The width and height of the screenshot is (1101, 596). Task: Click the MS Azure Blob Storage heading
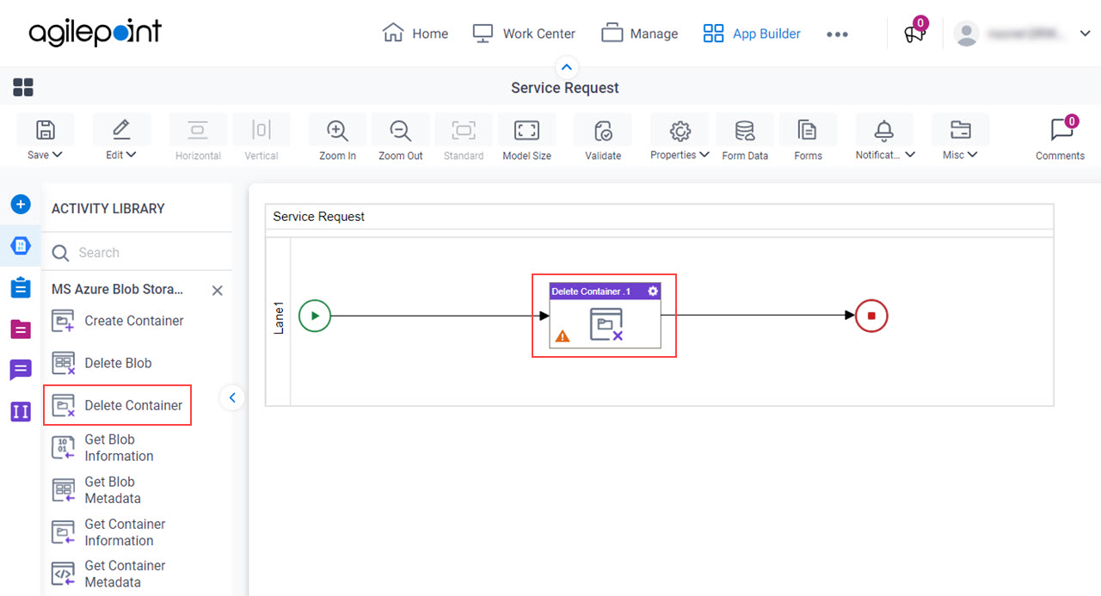point(118,290)
